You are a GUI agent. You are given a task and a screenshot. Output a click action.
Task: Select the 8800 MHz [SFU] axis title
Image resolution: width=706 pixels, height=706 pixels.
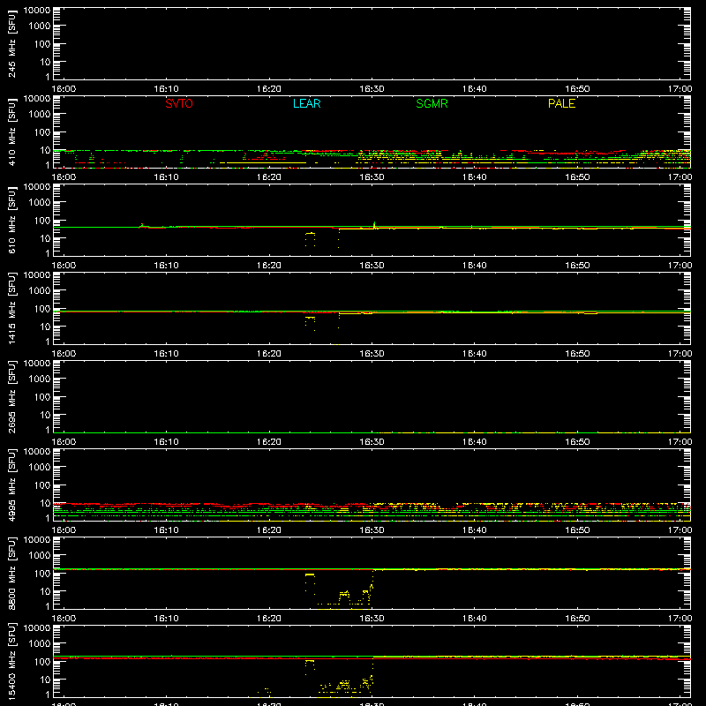pos(12,573)
